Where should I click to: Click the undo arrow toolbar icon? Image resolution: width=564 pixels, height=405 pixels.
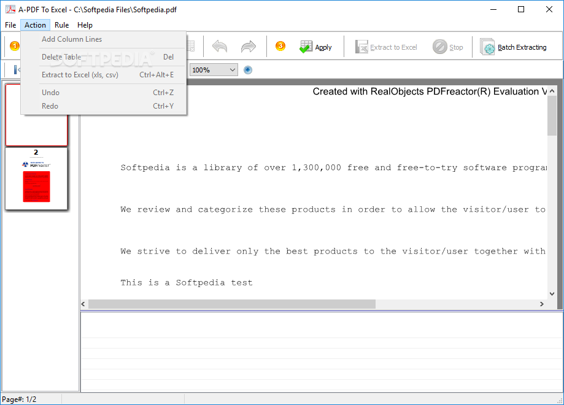220,47
